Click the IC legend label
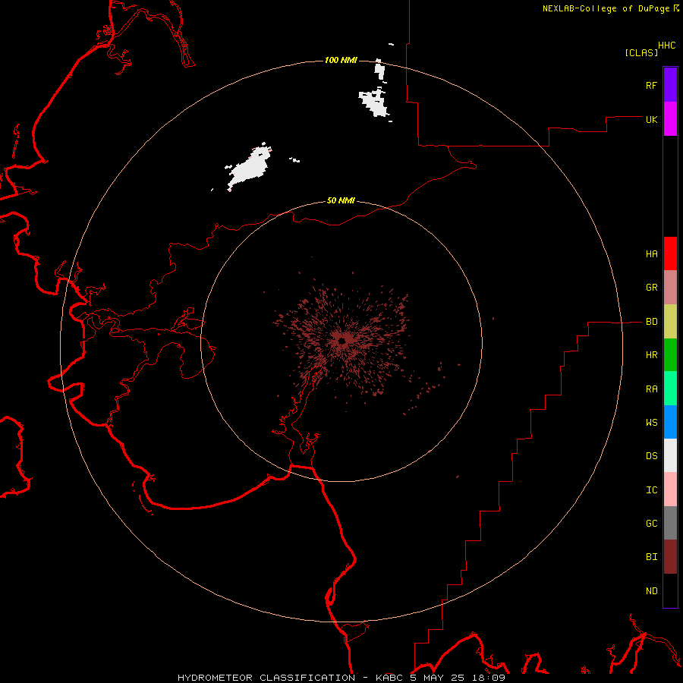 pyautogui.click(x=652, y=490)
